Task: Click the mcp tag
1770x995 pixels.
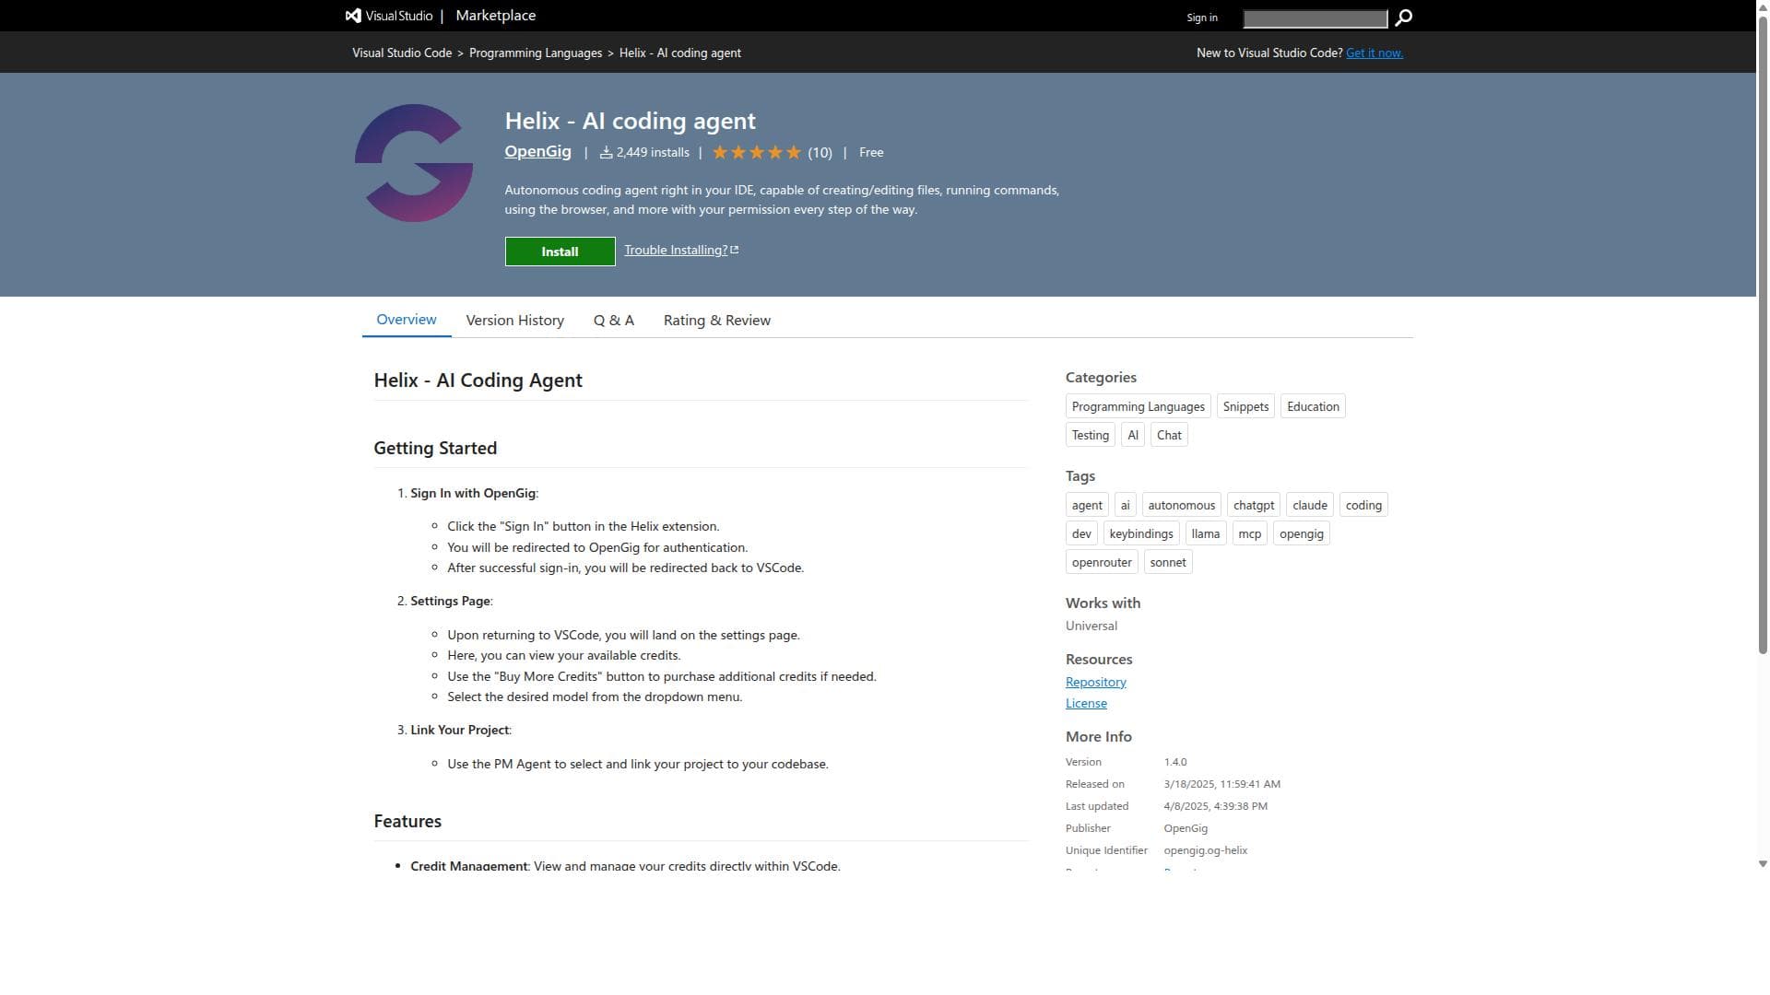Action: [x=1249, y=533]
